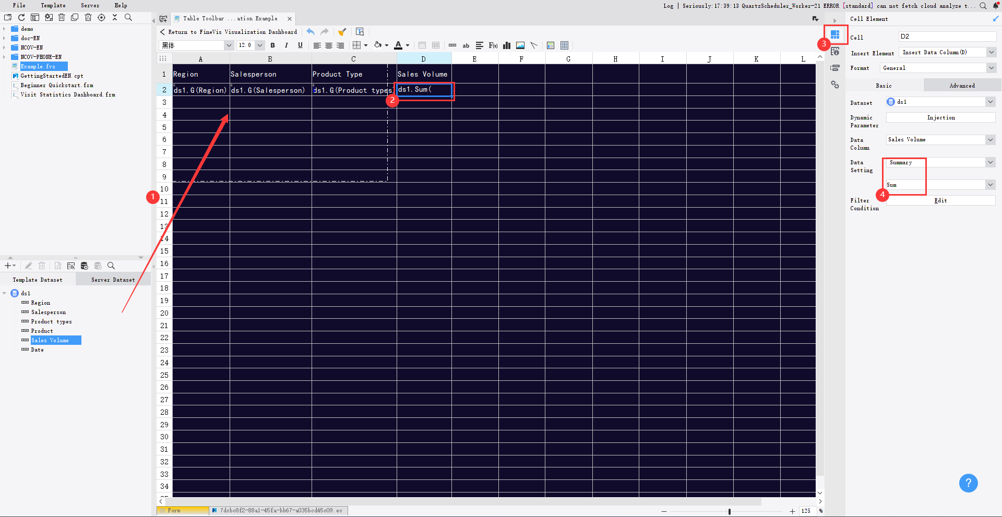Toggle italic formatting
1002x517 pixels.
pyautogui.click(x=286, y=45)
